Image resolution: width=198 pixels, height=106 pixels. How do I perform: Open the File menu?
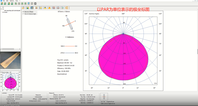[x=4, y=1]
